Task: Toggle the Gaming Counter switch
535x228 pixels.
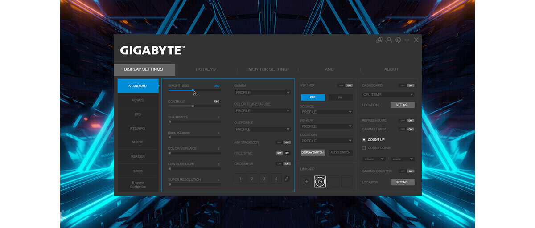Action: tap(407, 171)
